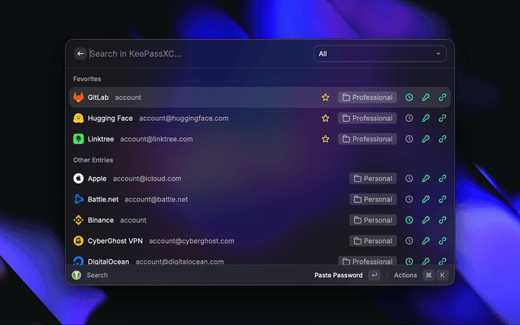The height and width of the screenshot is (325, 520).
Task: Click the Professional folder tag on GitLab row
Action: click(367, 97)
